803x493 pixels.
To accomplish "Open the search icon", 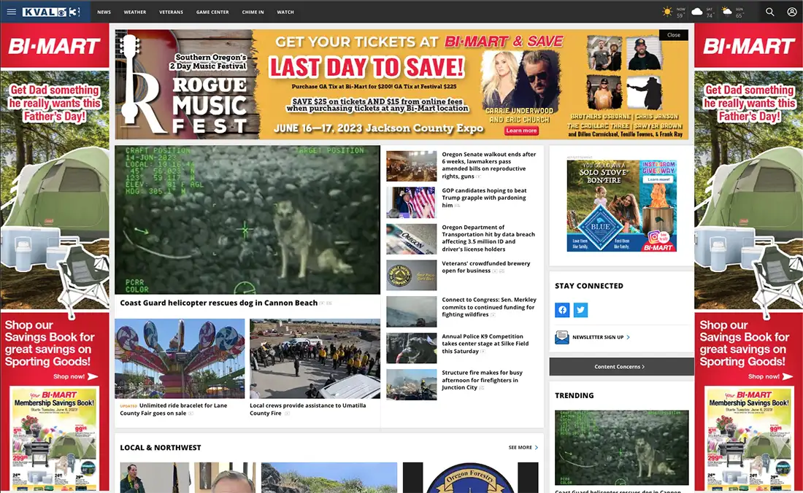I will click(x=769, y=12).
